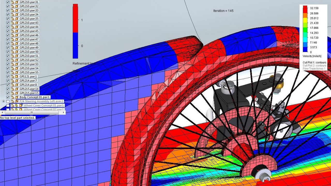Click the part icon of GP1210.par:52
Image resolution: width=331 pixels, height=186 pixels.
coord(17,60)
